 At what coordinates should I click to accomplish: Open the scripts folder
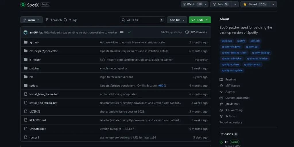tap(34, 86)
